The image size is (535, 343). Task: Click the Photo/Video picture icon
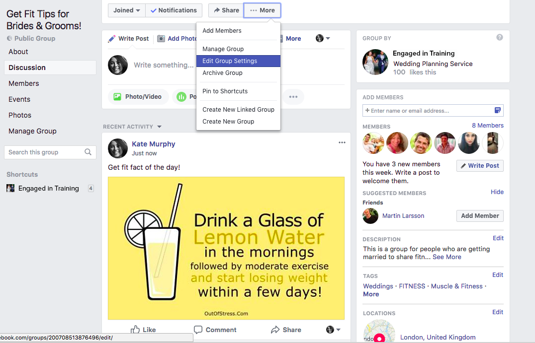click(117, 97)
